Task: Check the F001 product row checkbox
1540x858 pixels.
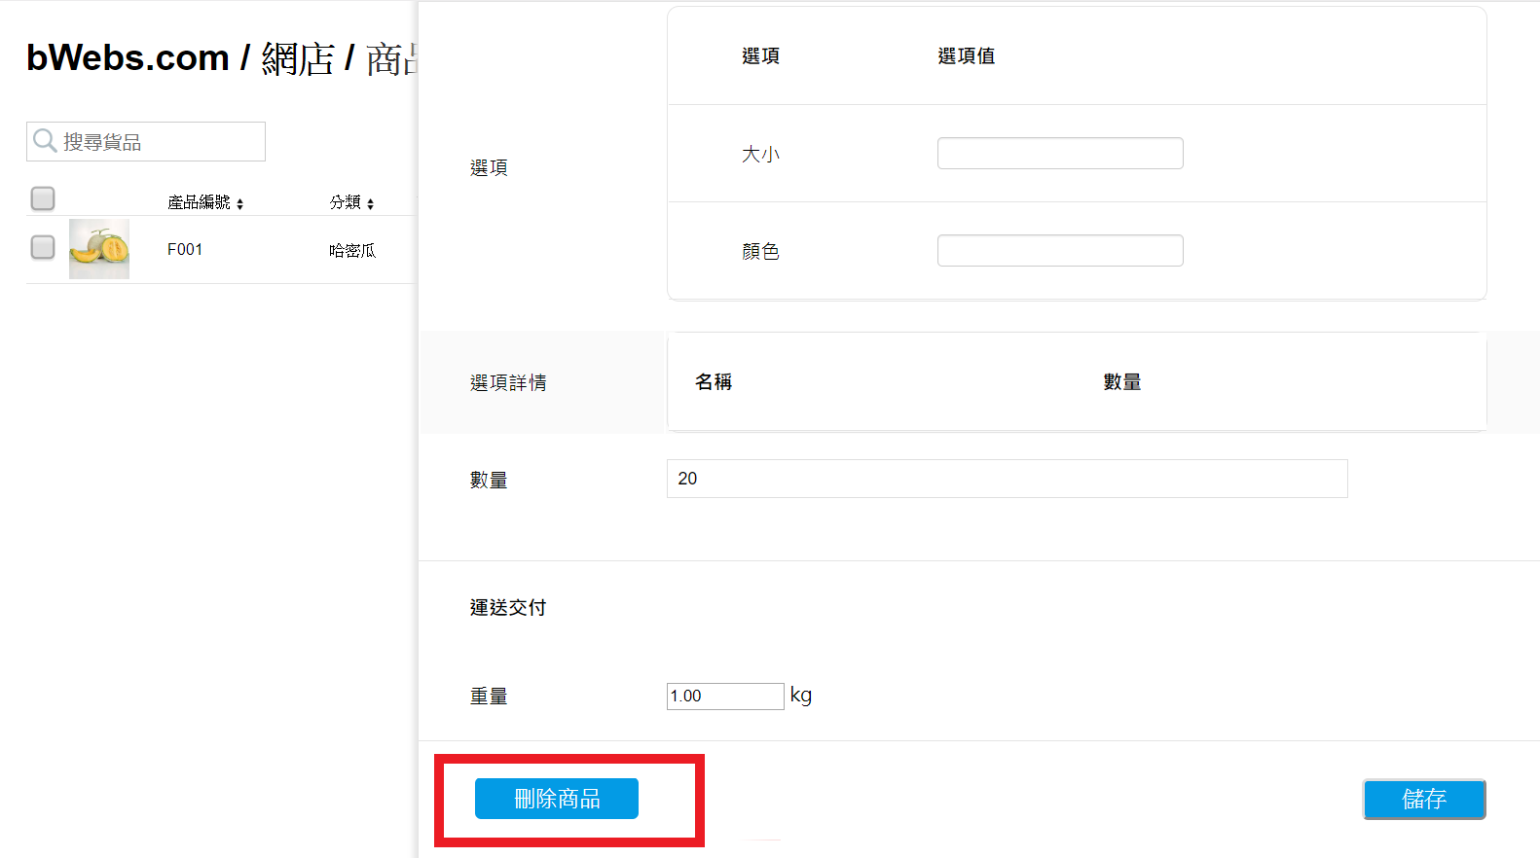Action: coord(43,247)
